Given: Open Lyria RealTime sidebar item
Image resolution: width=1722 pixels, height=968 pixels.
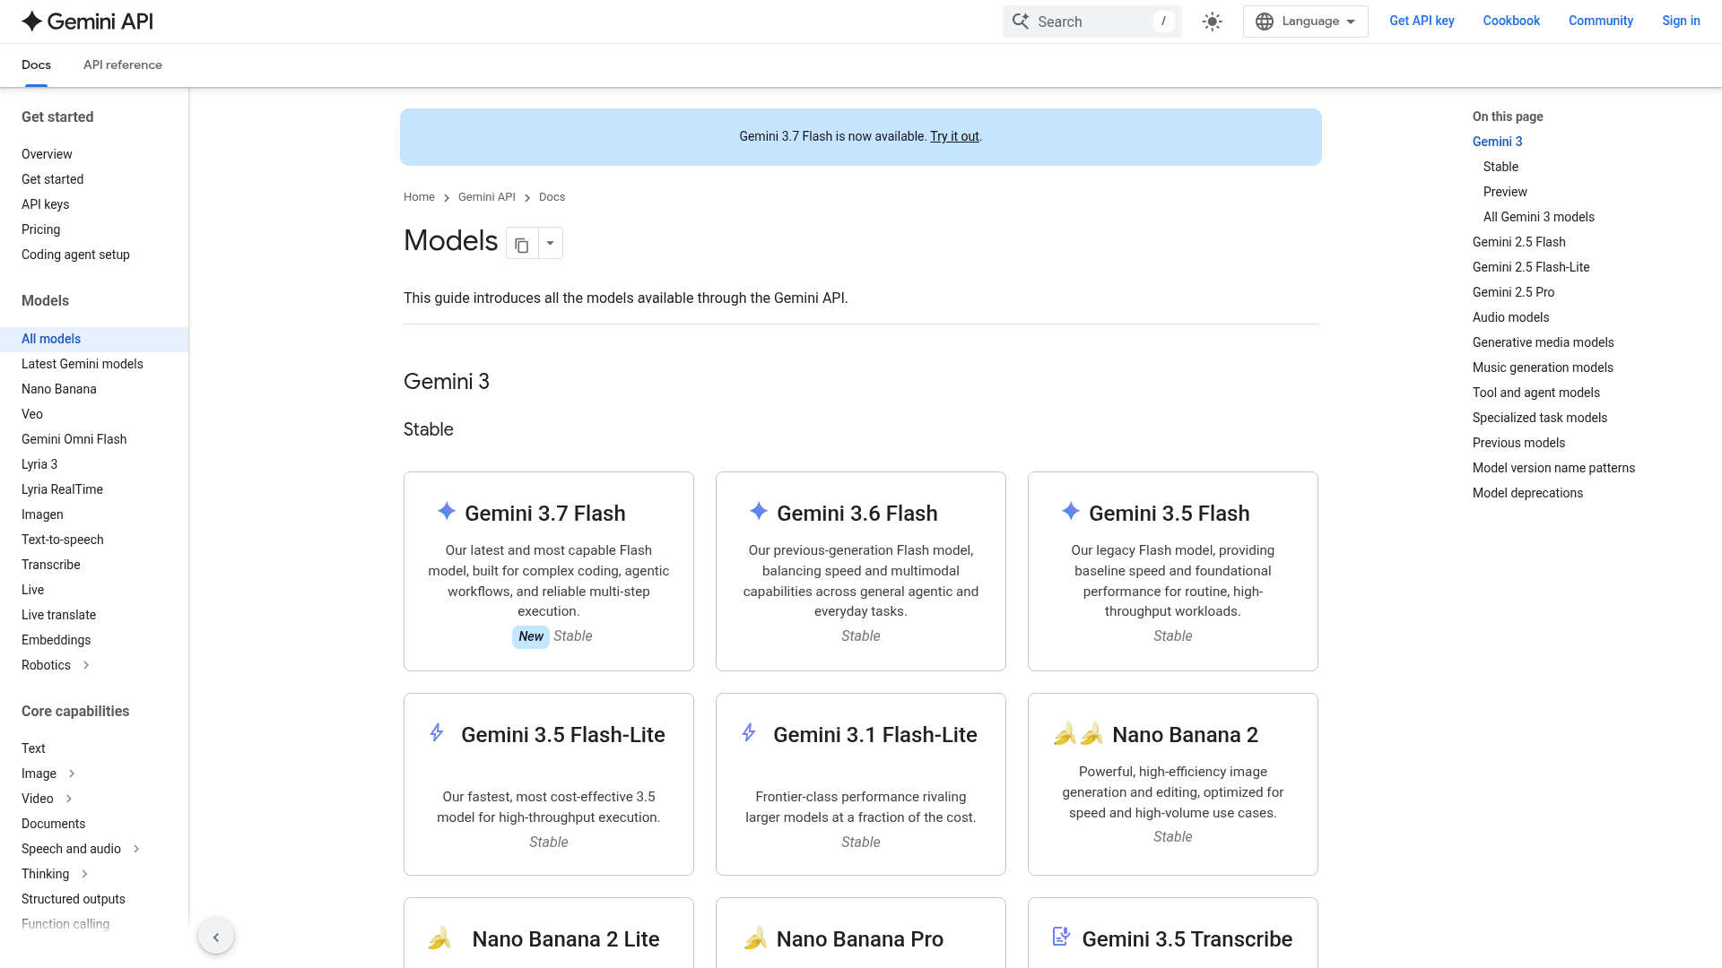Looking at the screenshot, I should pyautogui.click(x=62, y=489).
